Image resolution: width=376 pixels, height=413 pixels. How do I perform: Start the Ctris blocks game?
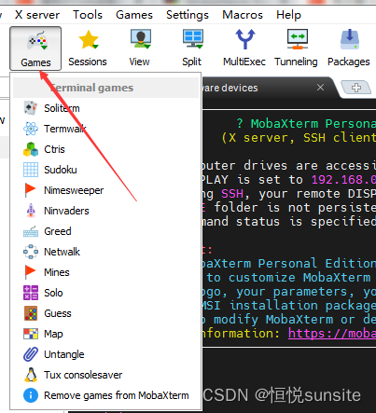click(105, 149)
